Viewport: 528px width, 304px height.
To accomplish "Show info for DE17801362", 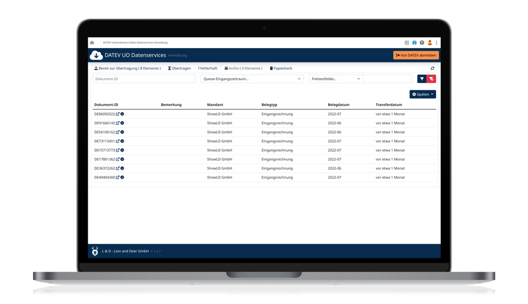I will click(122, 159).
